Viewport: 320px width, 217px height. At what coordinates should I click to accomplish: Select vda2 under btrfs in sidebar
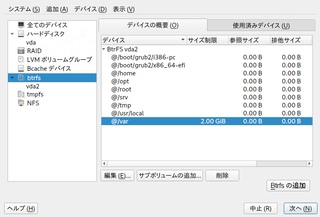click(x=33, y=86)
